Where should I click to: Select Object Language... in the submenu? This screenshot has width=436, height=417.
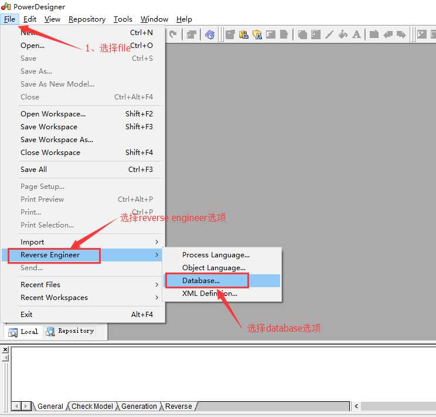pyautogui.click(x=223, y=268)
